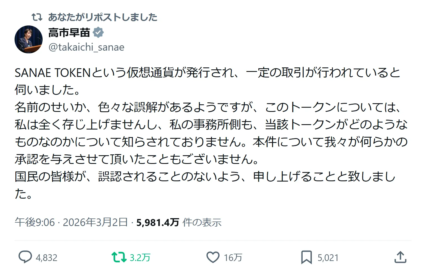Open the profile avatar photo
This screenshot has height=273, width=422.
29,39
